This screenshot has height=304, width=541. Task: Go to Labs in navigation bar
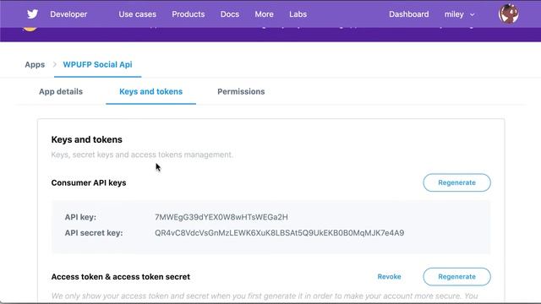pos(298,14)
